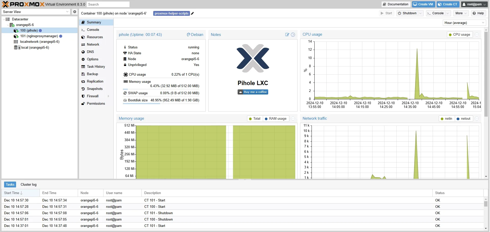Sort tasks by End Time column
This screenshot has height=232, width=490.
[59, 193]
